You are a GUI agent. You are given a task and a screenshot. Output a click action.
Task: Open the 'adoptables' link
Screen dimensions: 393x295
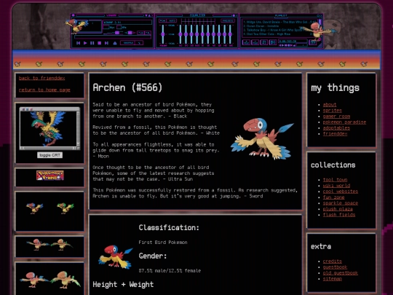[336, 128]
